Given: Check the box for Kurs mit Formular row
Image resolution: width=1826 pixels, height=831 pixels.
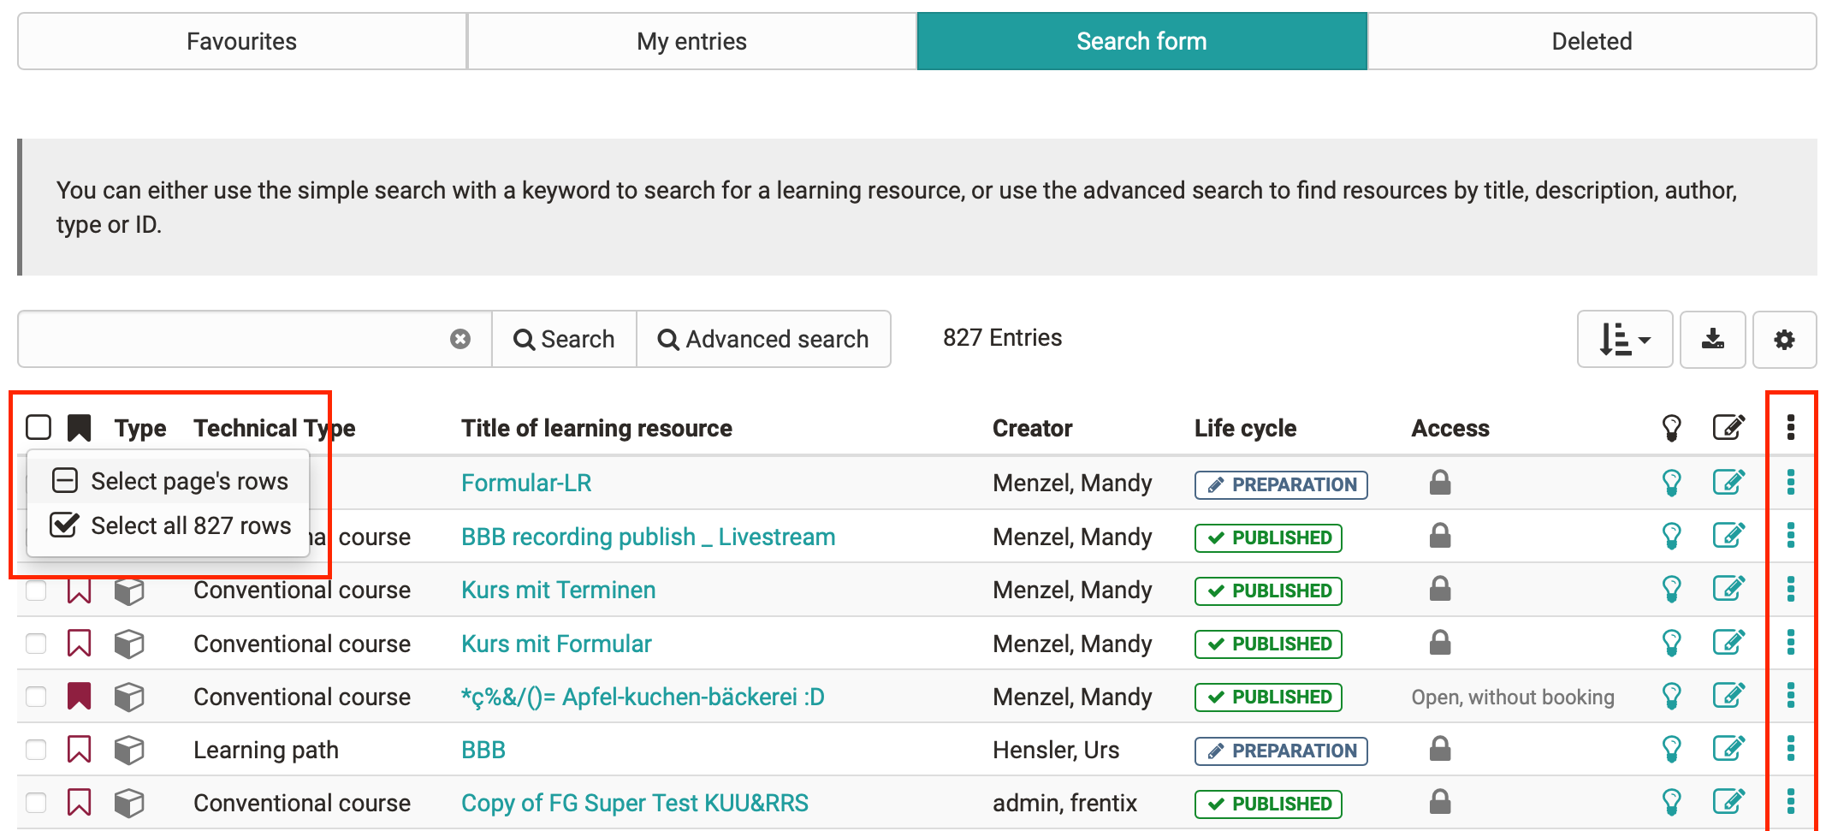Looking at the screenshot, I should coord(36,644).
